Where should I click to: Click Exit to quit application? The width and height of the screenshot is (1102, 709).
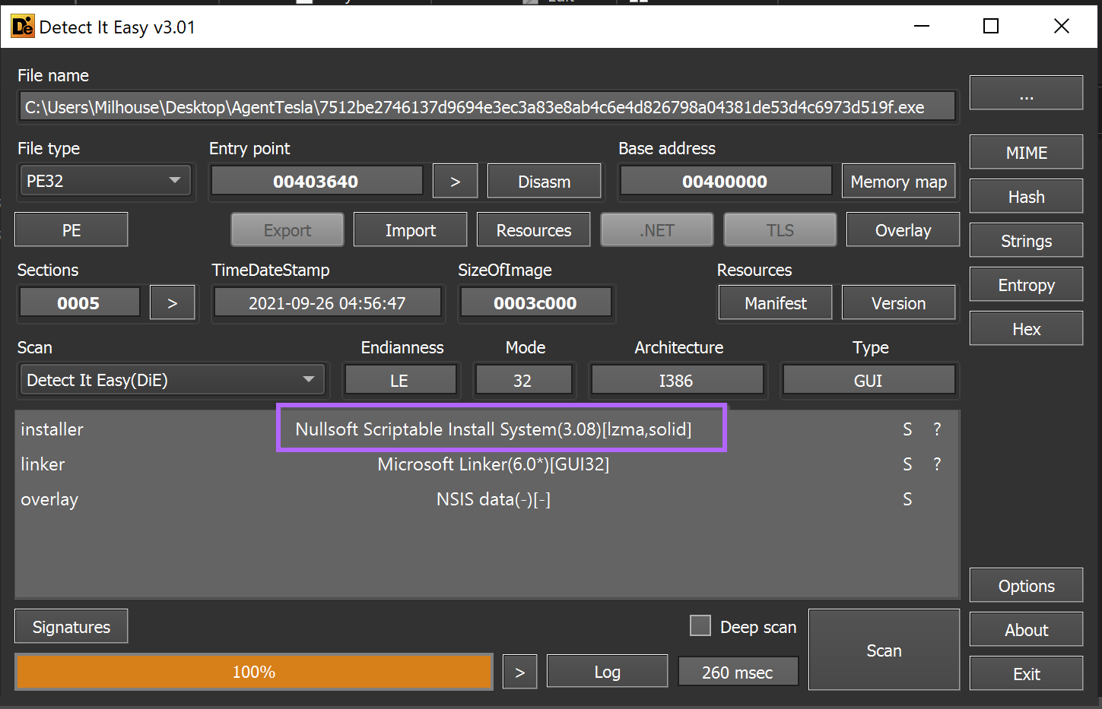(1026, 673)
